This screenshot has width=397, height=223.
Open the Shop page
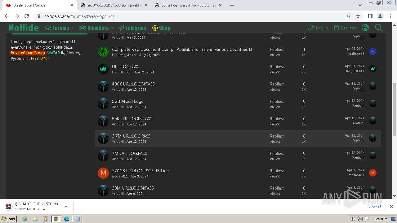point(161,28)
